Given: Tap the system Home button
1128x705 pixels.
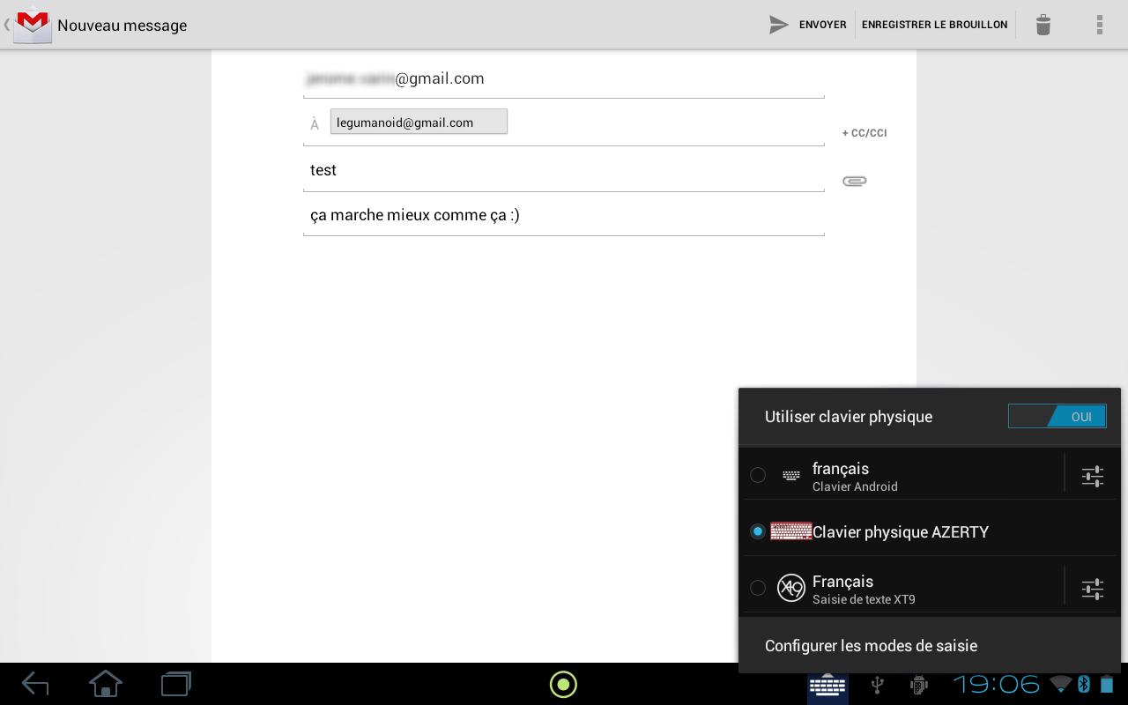Looking at the screenshot, I should (x=106, y=684).
